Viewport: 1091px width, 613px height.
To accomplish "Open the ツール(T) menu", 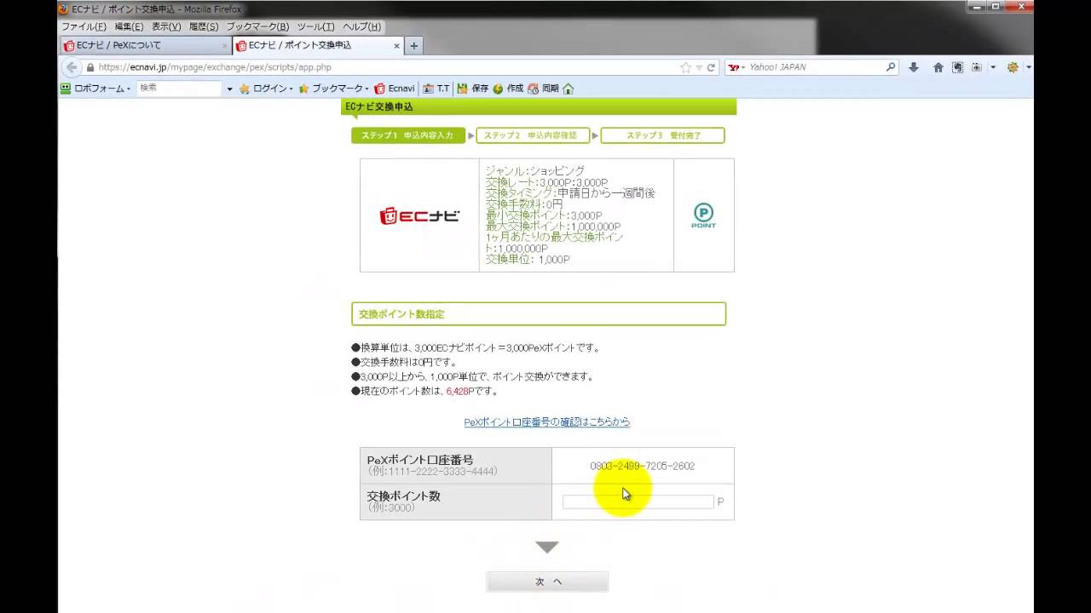I will tap(315, 27).
